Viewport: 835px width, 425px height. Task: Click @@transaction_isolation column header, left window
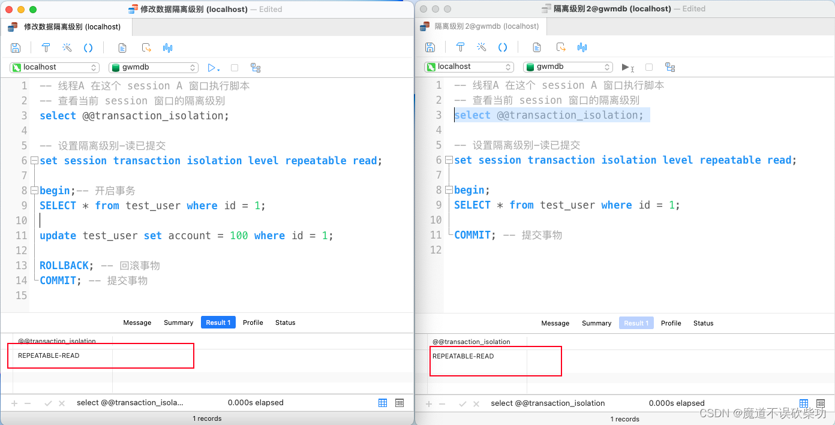click(62, 341)
